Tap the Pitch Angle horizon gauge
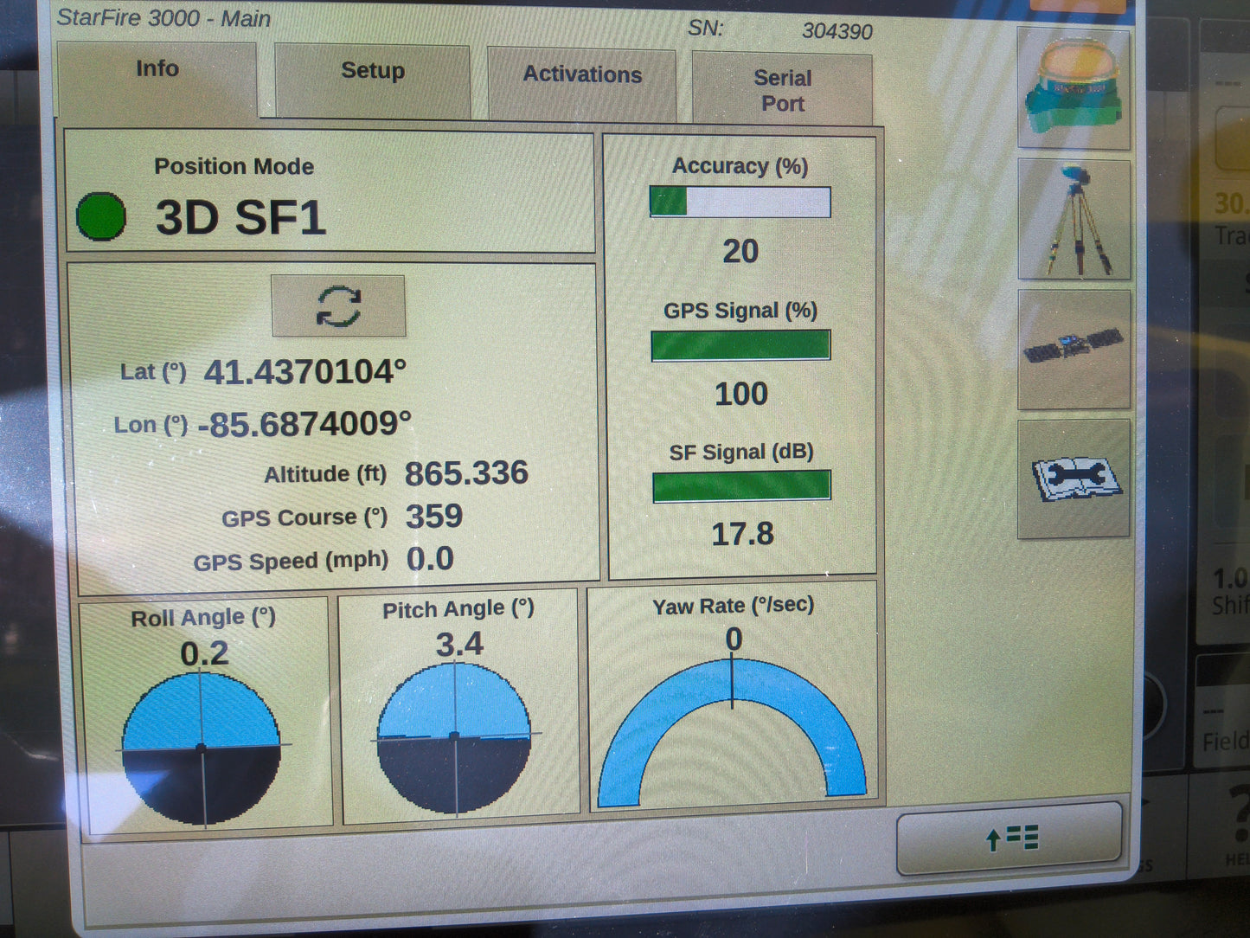Image resolution: width=1250 pixels, height=938 pixels. point(454,738)
